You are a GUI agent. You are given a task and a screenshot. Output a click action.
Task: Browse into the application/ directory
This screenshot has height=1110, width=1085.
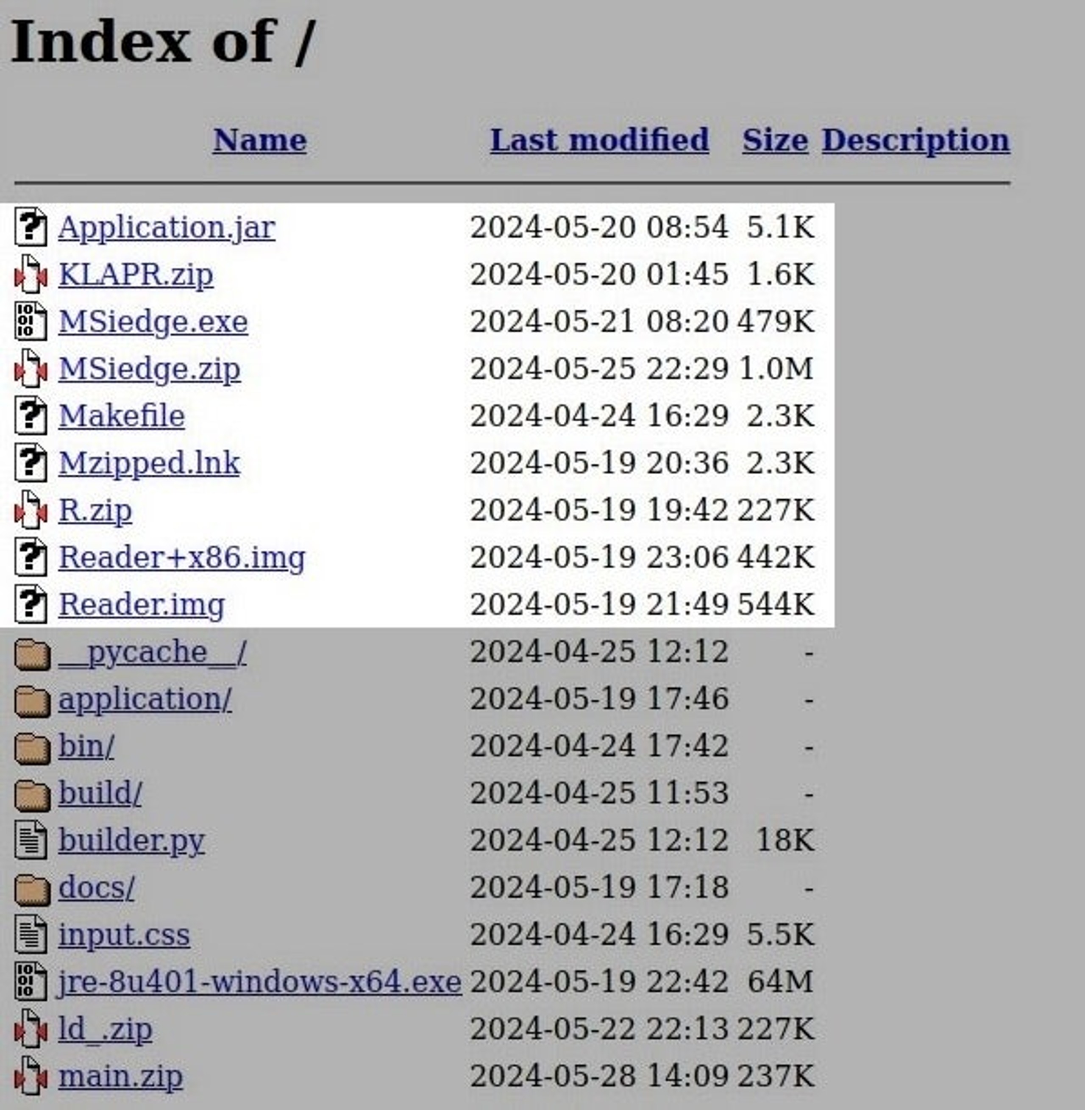(x=145, y=700)
